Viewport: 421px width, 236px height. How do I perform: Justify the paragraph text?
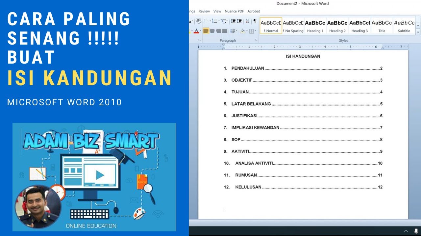225,31
